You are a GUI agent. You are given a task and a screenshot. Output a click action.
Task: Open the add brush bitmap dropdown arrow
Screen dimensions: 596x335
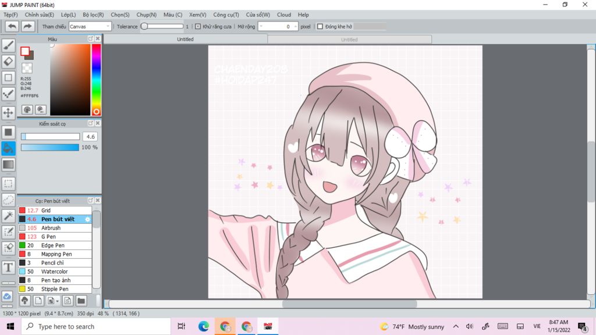click(58, 301)
